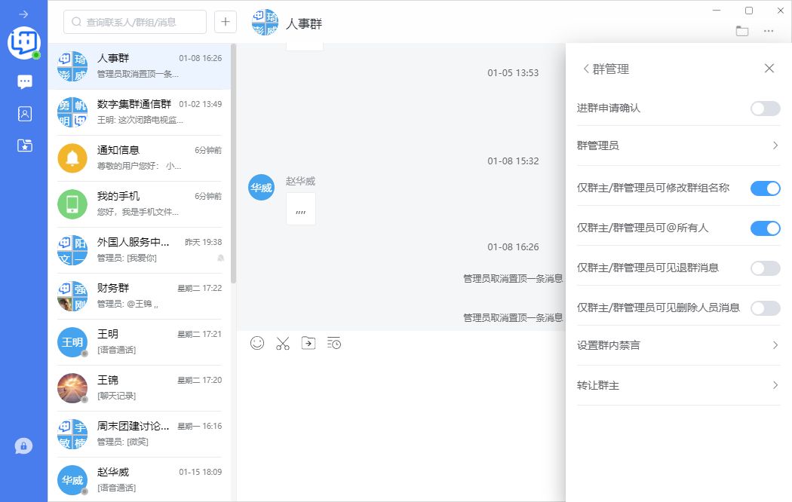Click the plus button beside search

coord(226,22)
